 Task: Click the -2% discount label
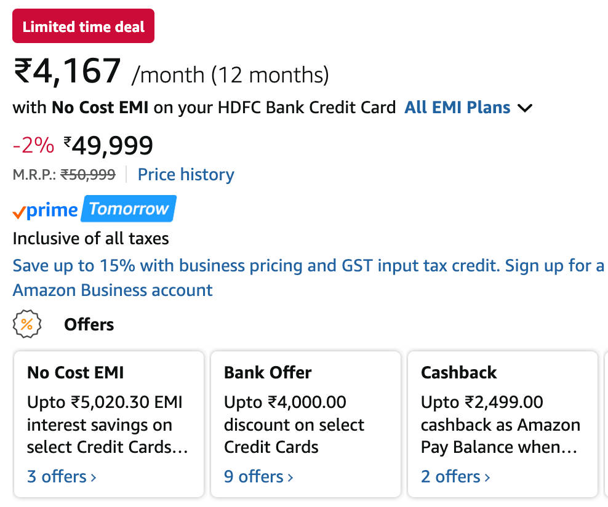33,146
